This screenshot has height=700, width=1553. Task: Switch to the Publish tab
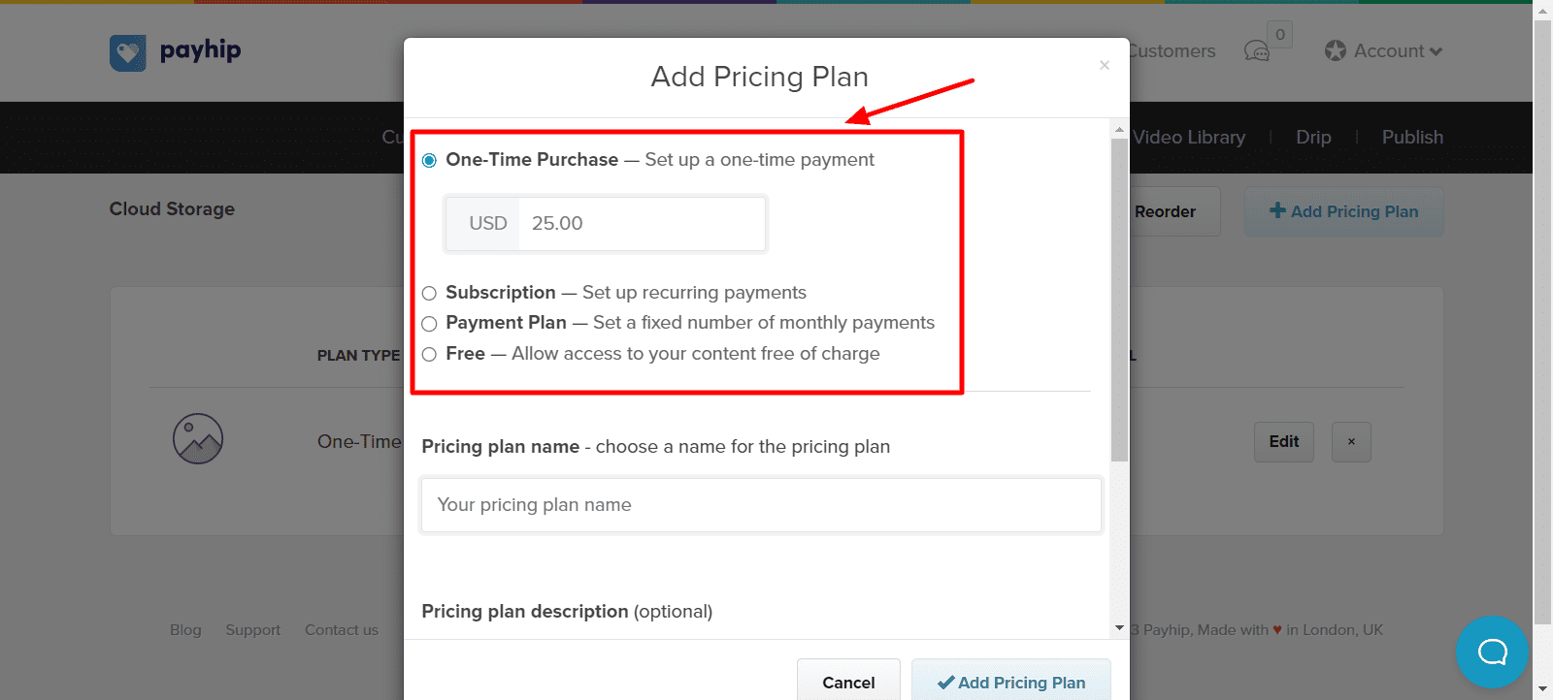1412,138
